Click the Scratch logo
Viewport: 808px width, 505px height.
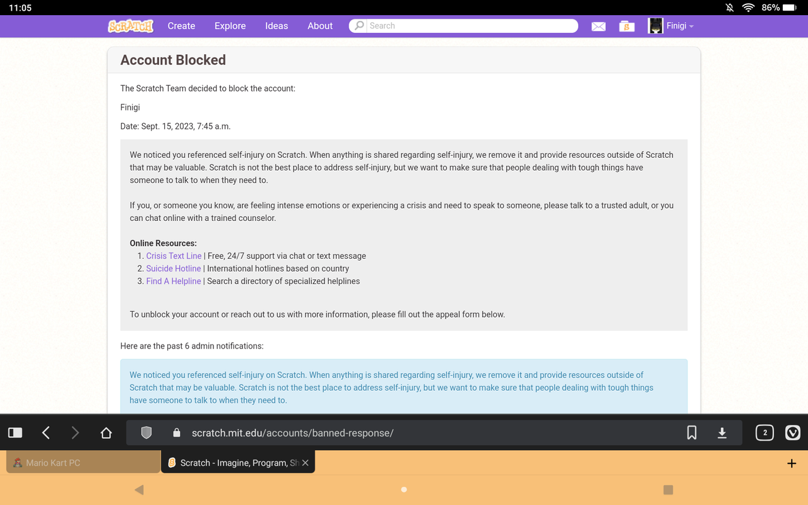tap(130, 26)
